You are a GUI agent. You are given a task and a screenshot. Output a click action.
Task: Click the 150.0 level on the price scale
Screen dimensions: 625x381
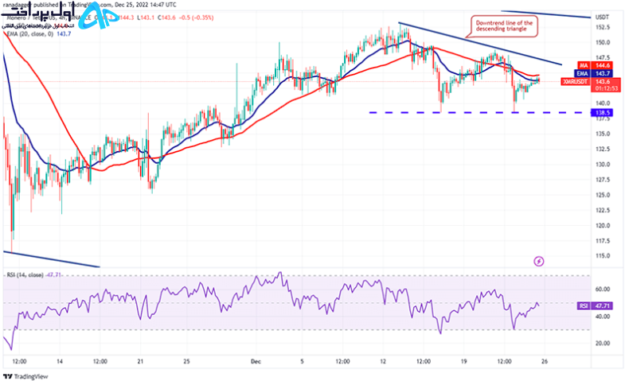point(603,42)
